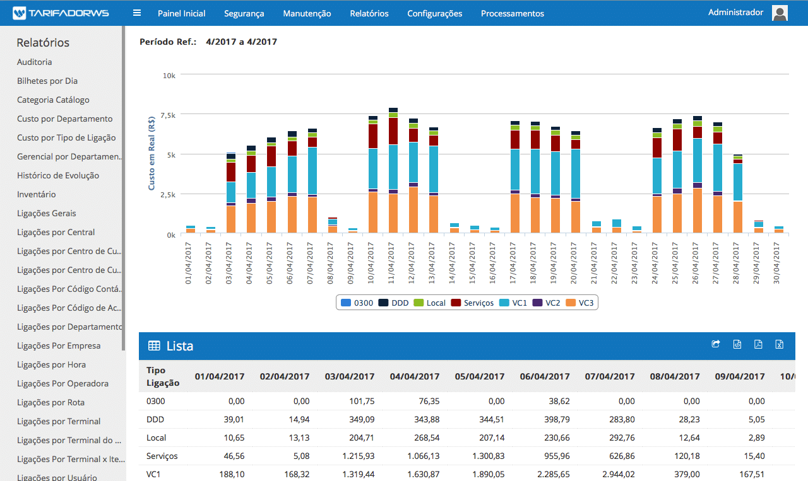Export the list to Excel

pyautogui.click(x=780, y=344)
